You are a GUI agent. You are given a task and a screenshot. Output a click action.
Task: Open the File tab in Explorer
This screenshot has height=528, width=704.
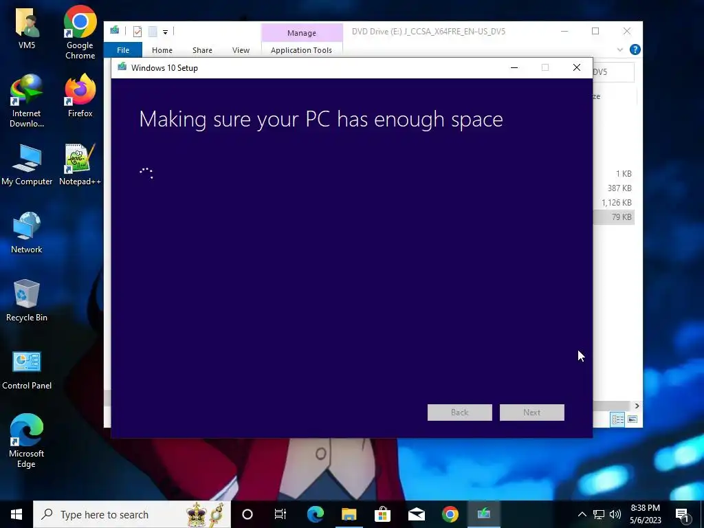[123, 49]
